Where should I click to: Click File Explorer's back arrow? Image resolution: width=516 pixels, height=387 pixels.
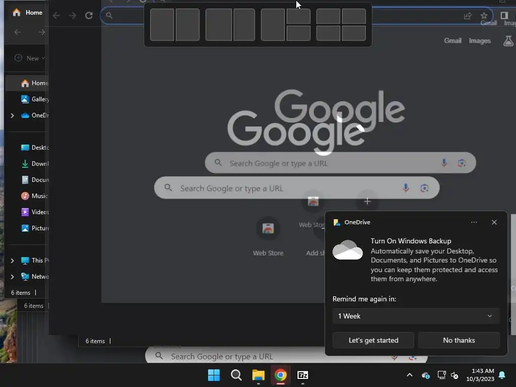coord(18,32)
